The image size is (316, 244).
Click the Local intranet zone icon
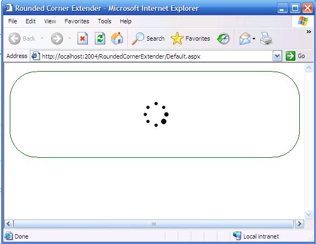237,236
